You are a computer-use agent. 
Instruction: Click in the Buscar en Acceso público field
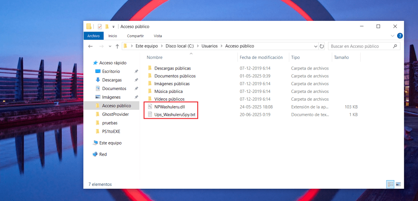pyautogui.click(x=360, y=46)
